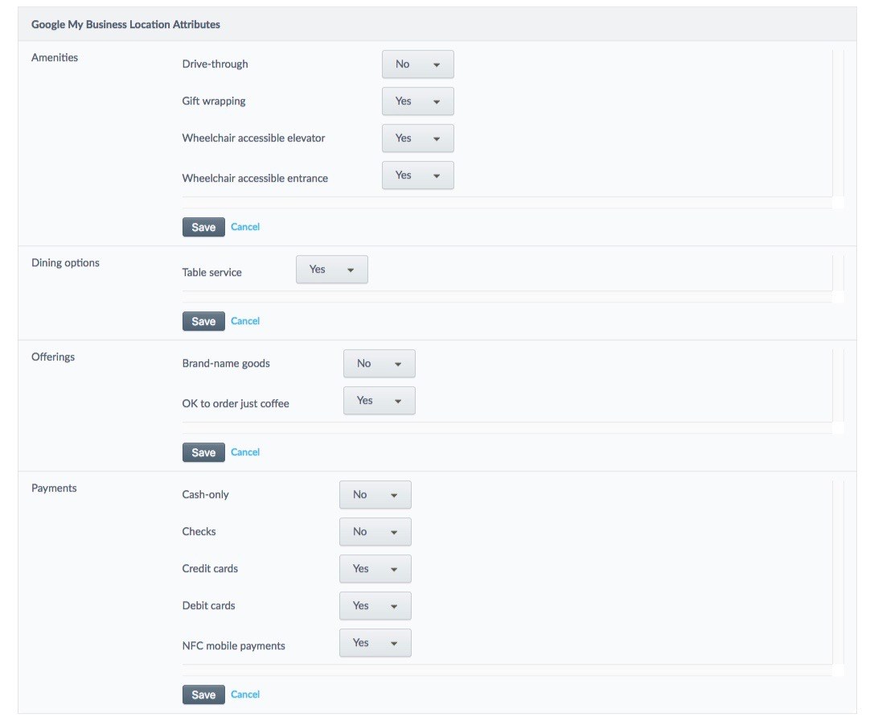Save the Dining options section

[203, 321]
